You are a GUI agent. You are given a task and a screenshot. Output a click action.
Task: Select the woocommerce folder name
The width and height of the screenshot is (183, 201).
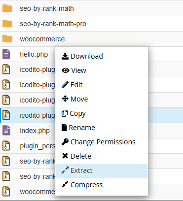pyautogui.click(x=42, y=39)
